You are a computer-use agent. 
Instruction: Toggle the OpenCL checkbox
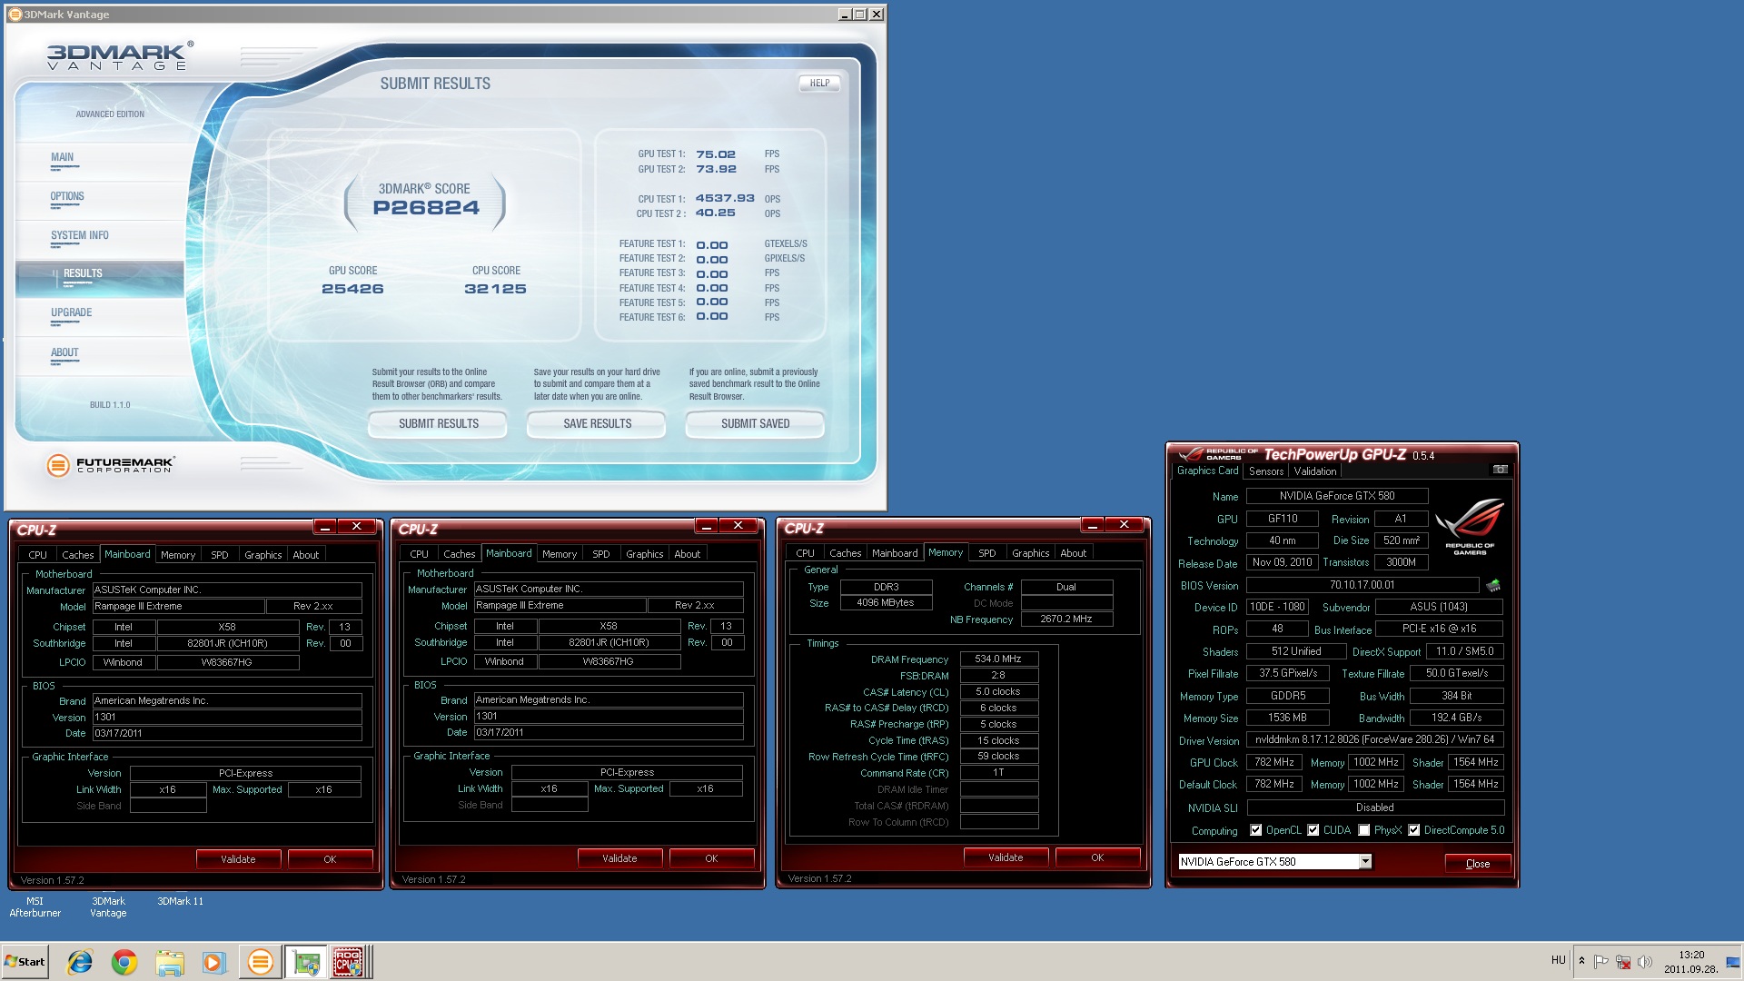click(1255, 830)
